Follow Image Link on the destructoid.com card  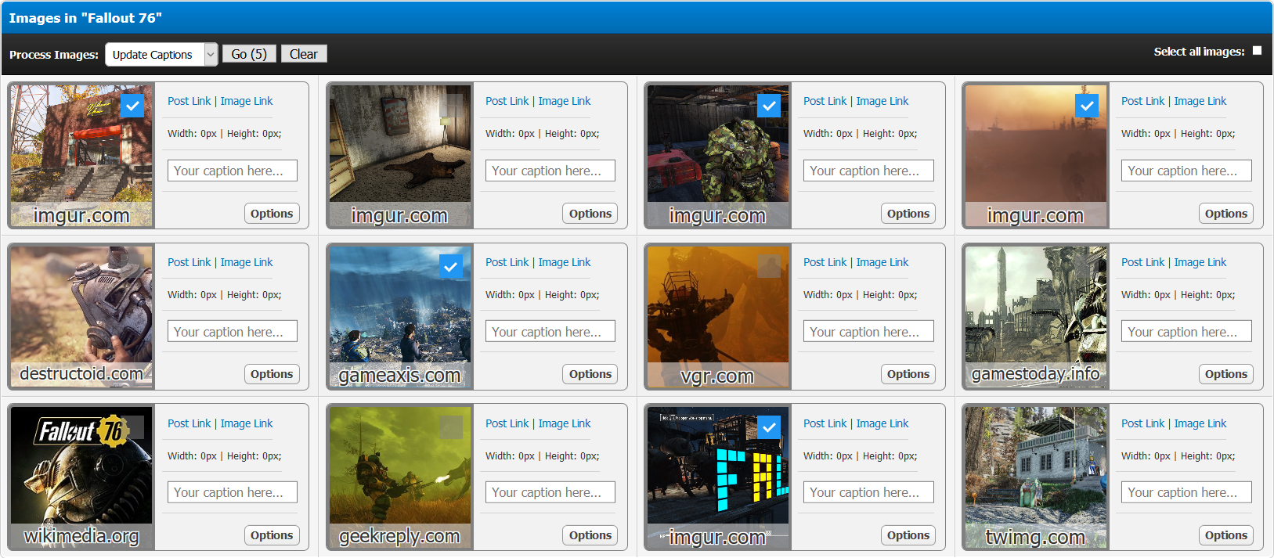click(x=247, y=262)
